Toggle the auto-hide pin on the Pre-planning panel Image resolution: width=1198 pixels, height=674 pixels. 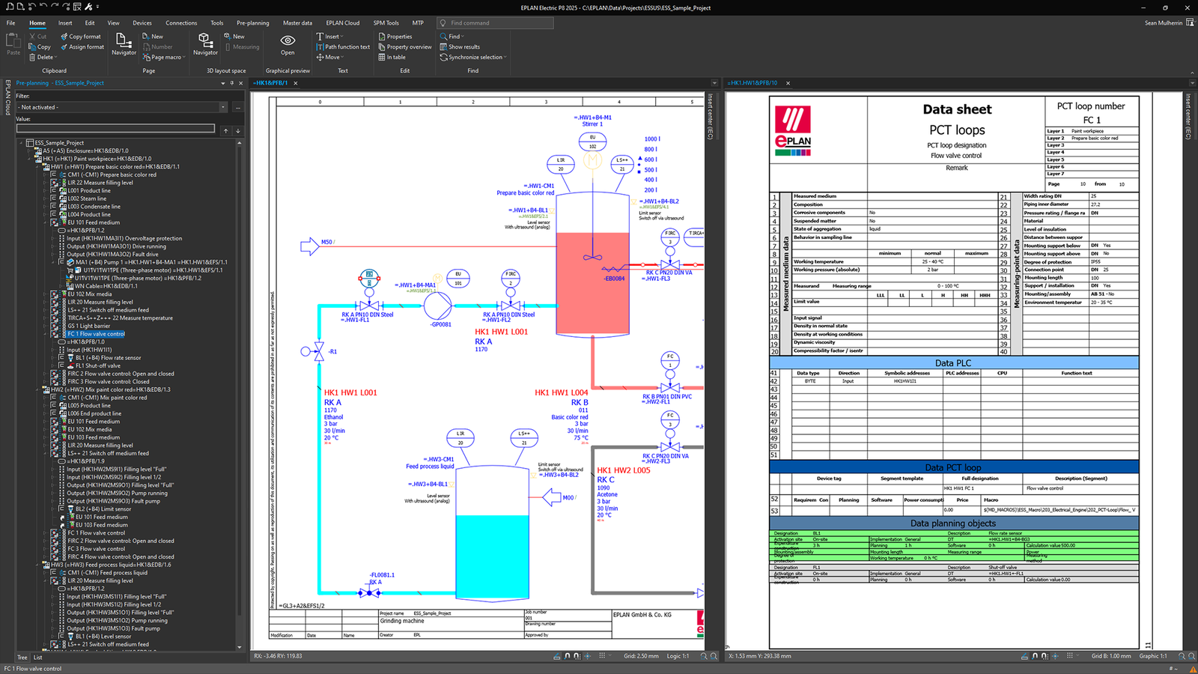coord(232,83)
